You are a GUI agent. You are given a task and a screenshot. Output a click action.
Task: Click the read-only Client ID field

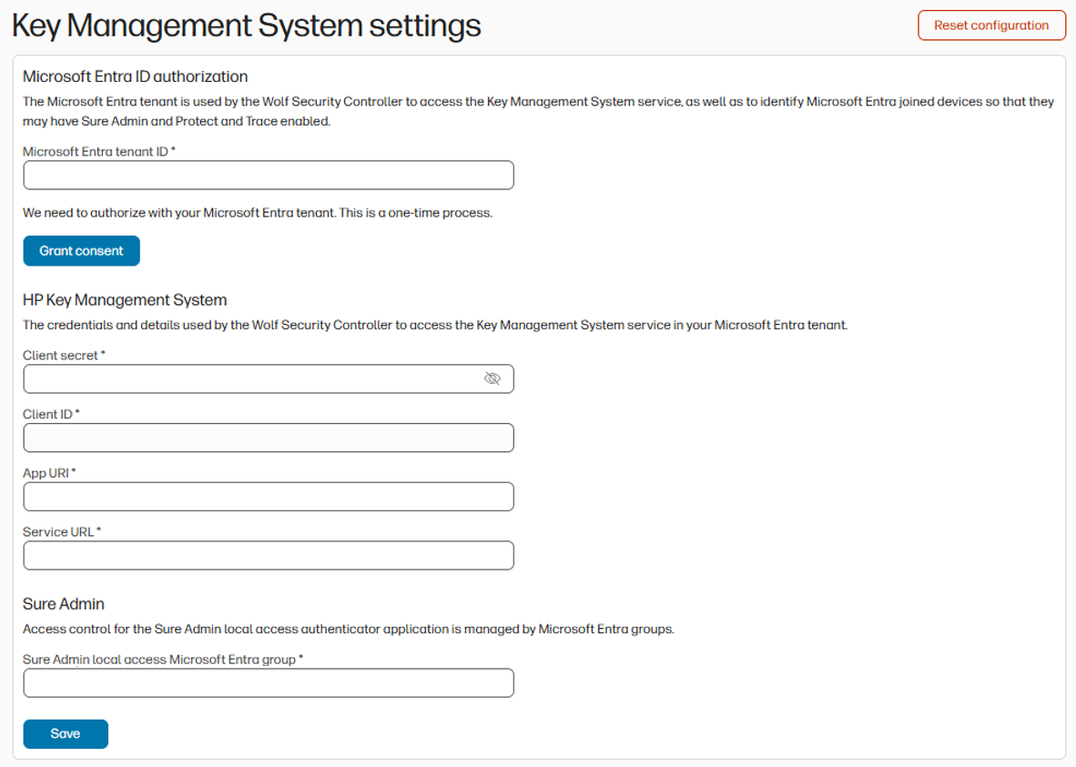click(268, 438)
